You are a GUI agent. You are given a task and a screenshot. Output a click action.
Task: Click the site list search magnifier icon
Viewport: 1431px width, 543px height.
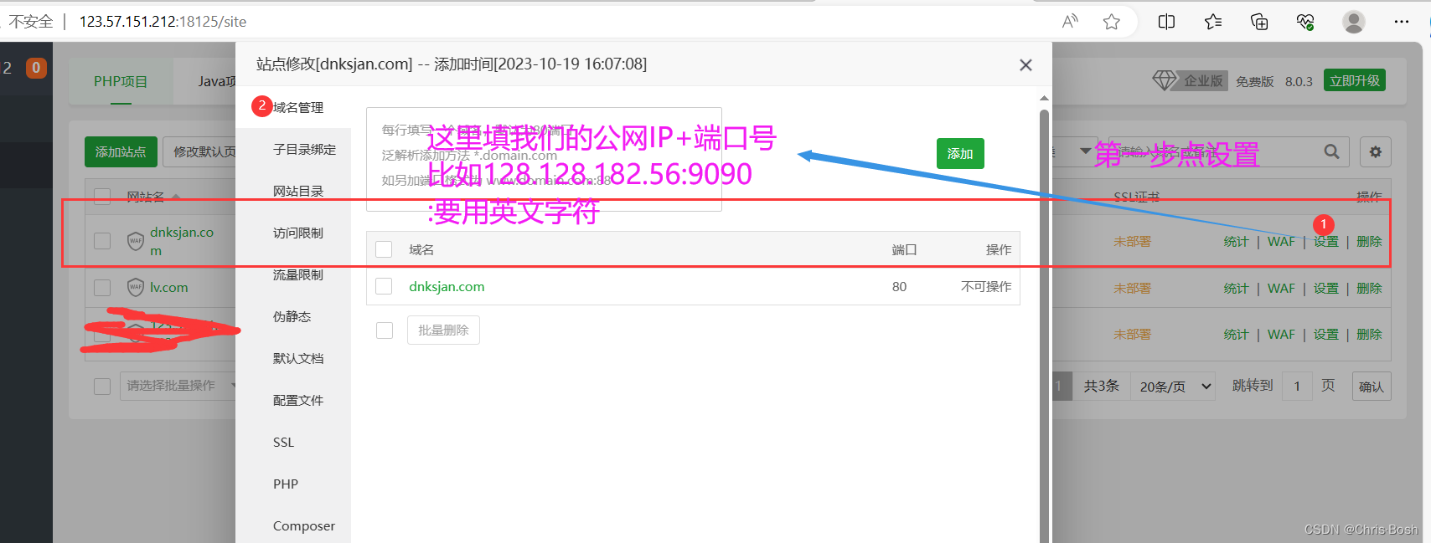tap(1331, 151)
